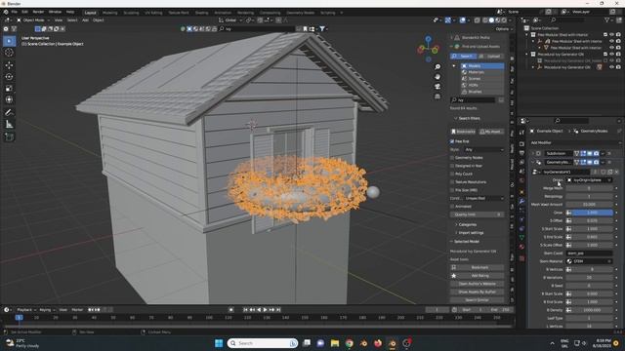Open the Tool properties tab icon
The height and width of the screenshot is (351, 625).
tap(521, 133)
